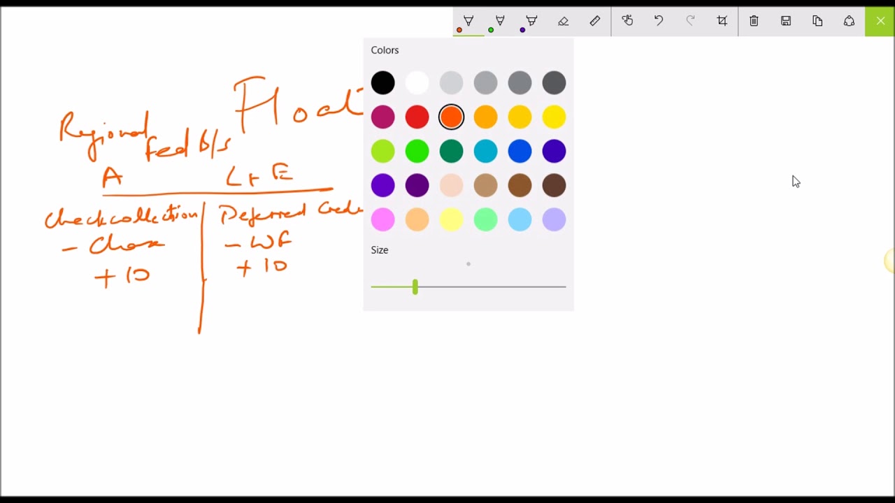The height and width of the screenshot is (503, 895).
Task: Toggle the ruler tool
Action: 595,22
